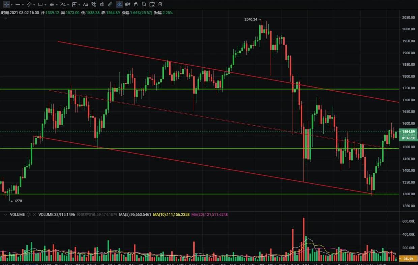Collapse the VOLUME indicator panel chevron
The width and height of the screenshot is (418, 265).
(5, 214)
